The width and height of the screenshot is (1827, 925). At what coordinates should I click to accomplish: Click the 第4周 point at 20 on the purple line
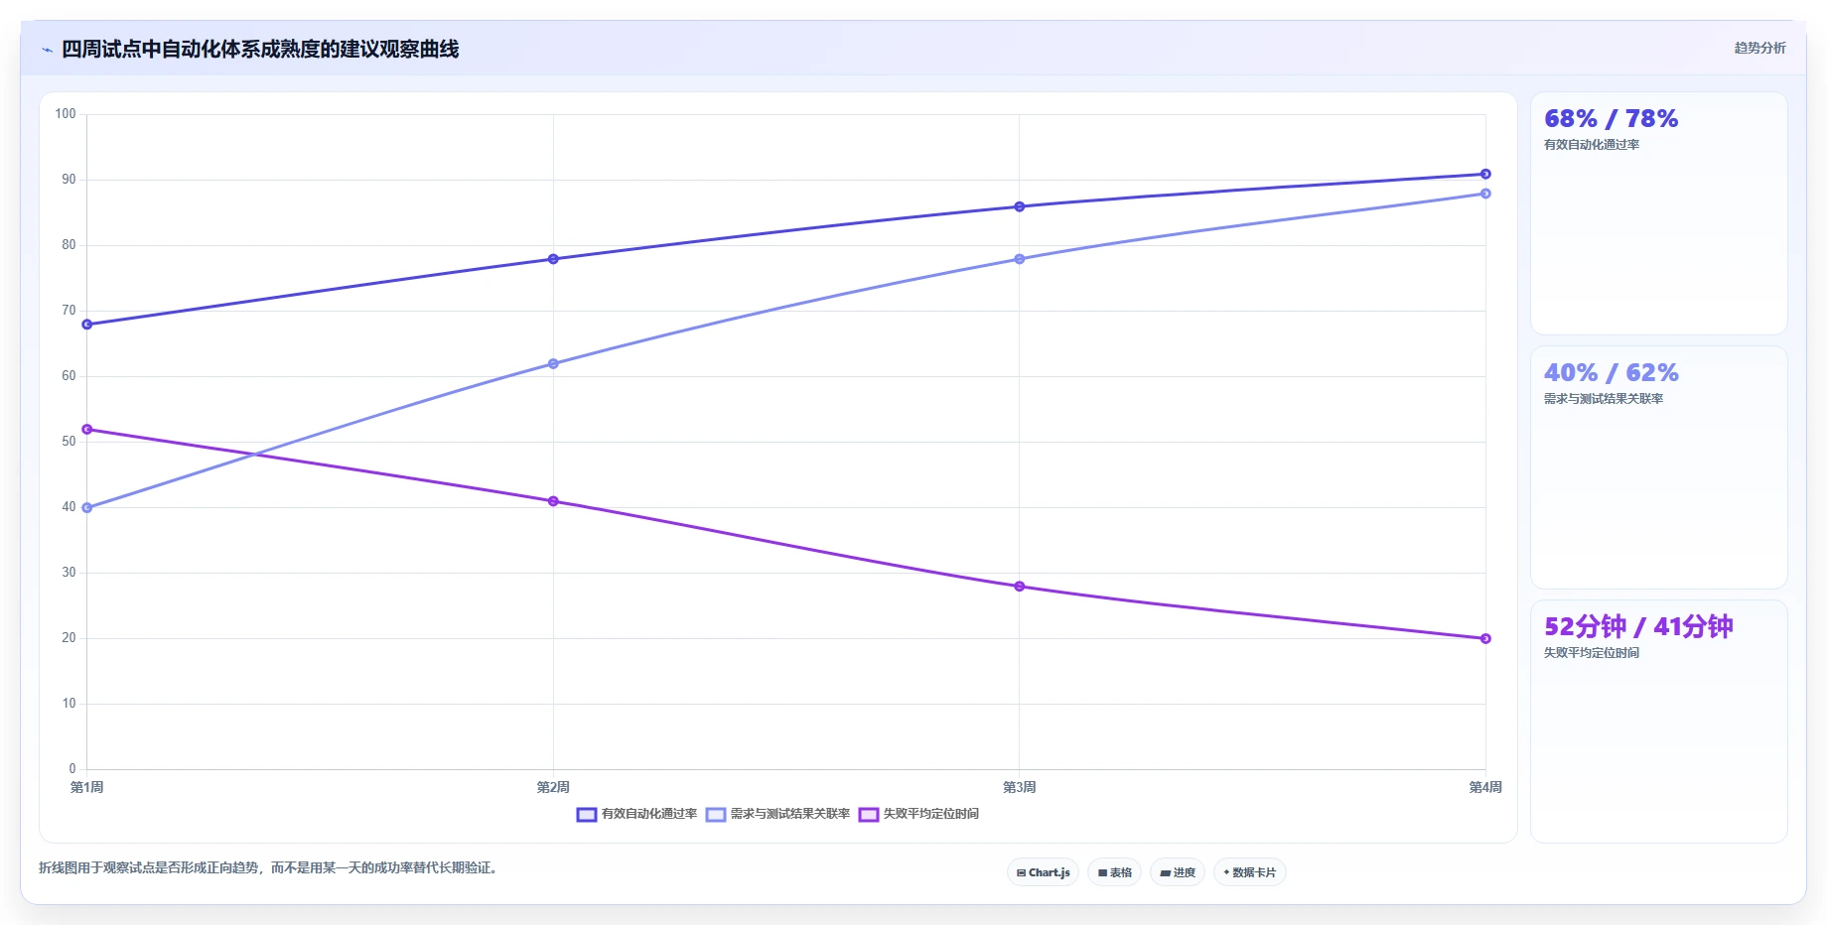[x=1485, y=639]
